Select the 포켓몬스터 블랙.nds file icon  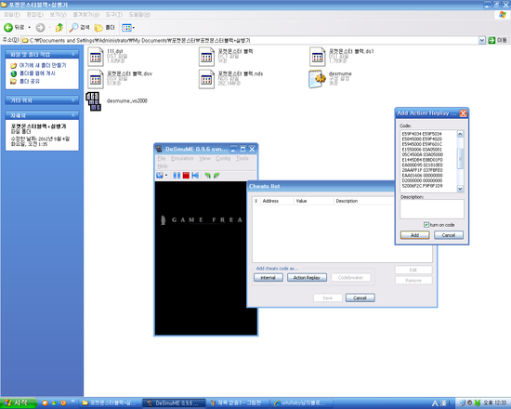pos(206,79)
